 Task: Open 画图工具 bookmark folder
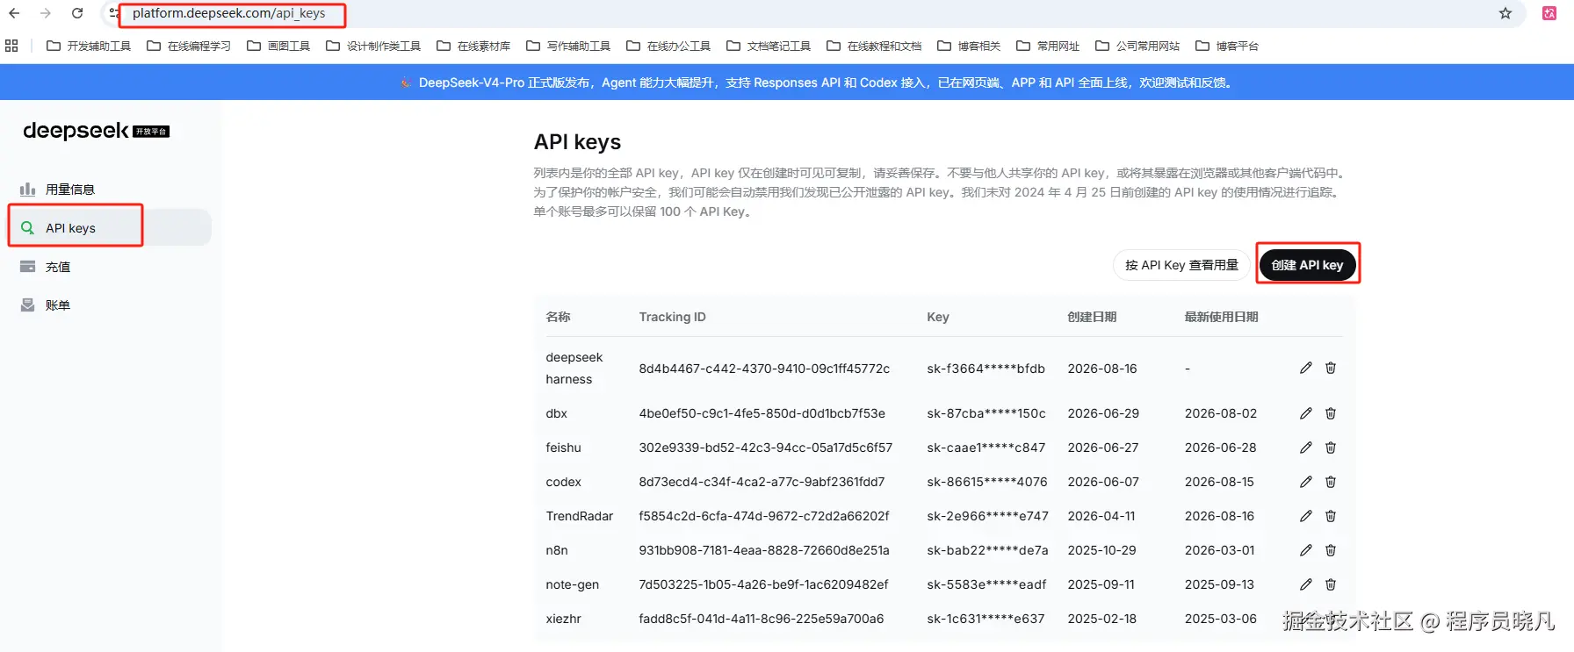[x=278, y=46]
